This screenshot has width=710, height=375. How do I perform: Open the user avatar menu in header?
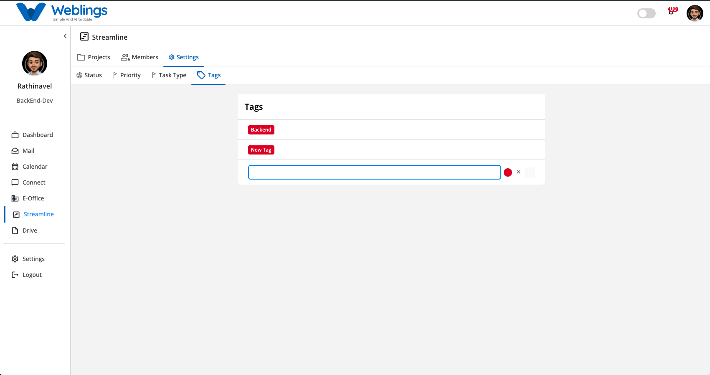click(695, 13)
